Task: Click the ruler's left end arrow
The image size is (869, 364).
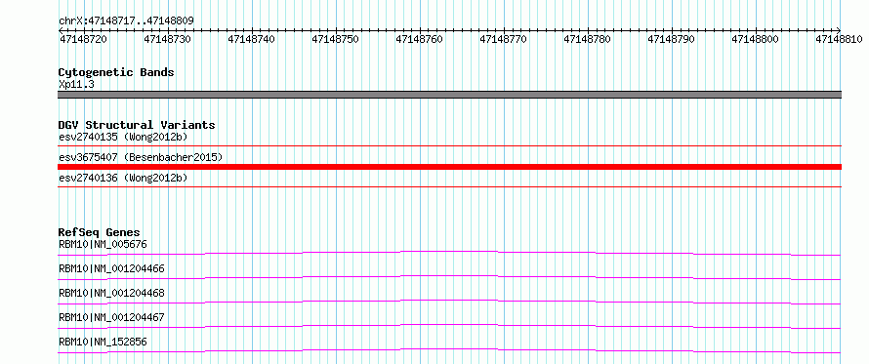Action: pyautogui.click(x=61, y=30)
